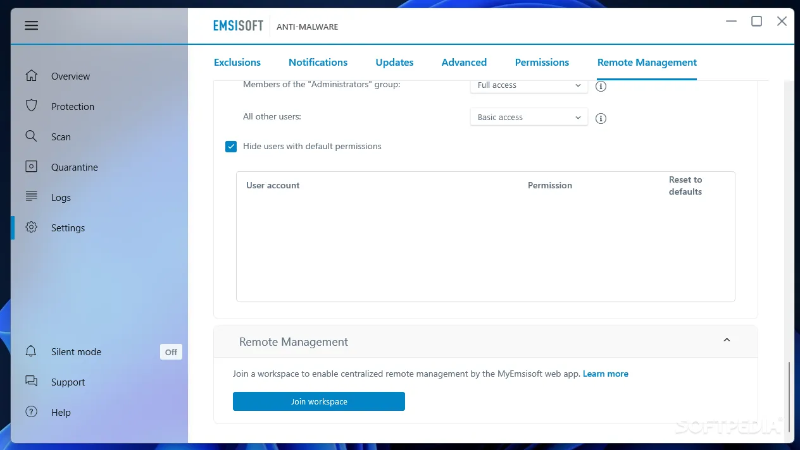800x450 pixels.
Task: Uncheck Hide users with default permissions
Action: point(231,146)
